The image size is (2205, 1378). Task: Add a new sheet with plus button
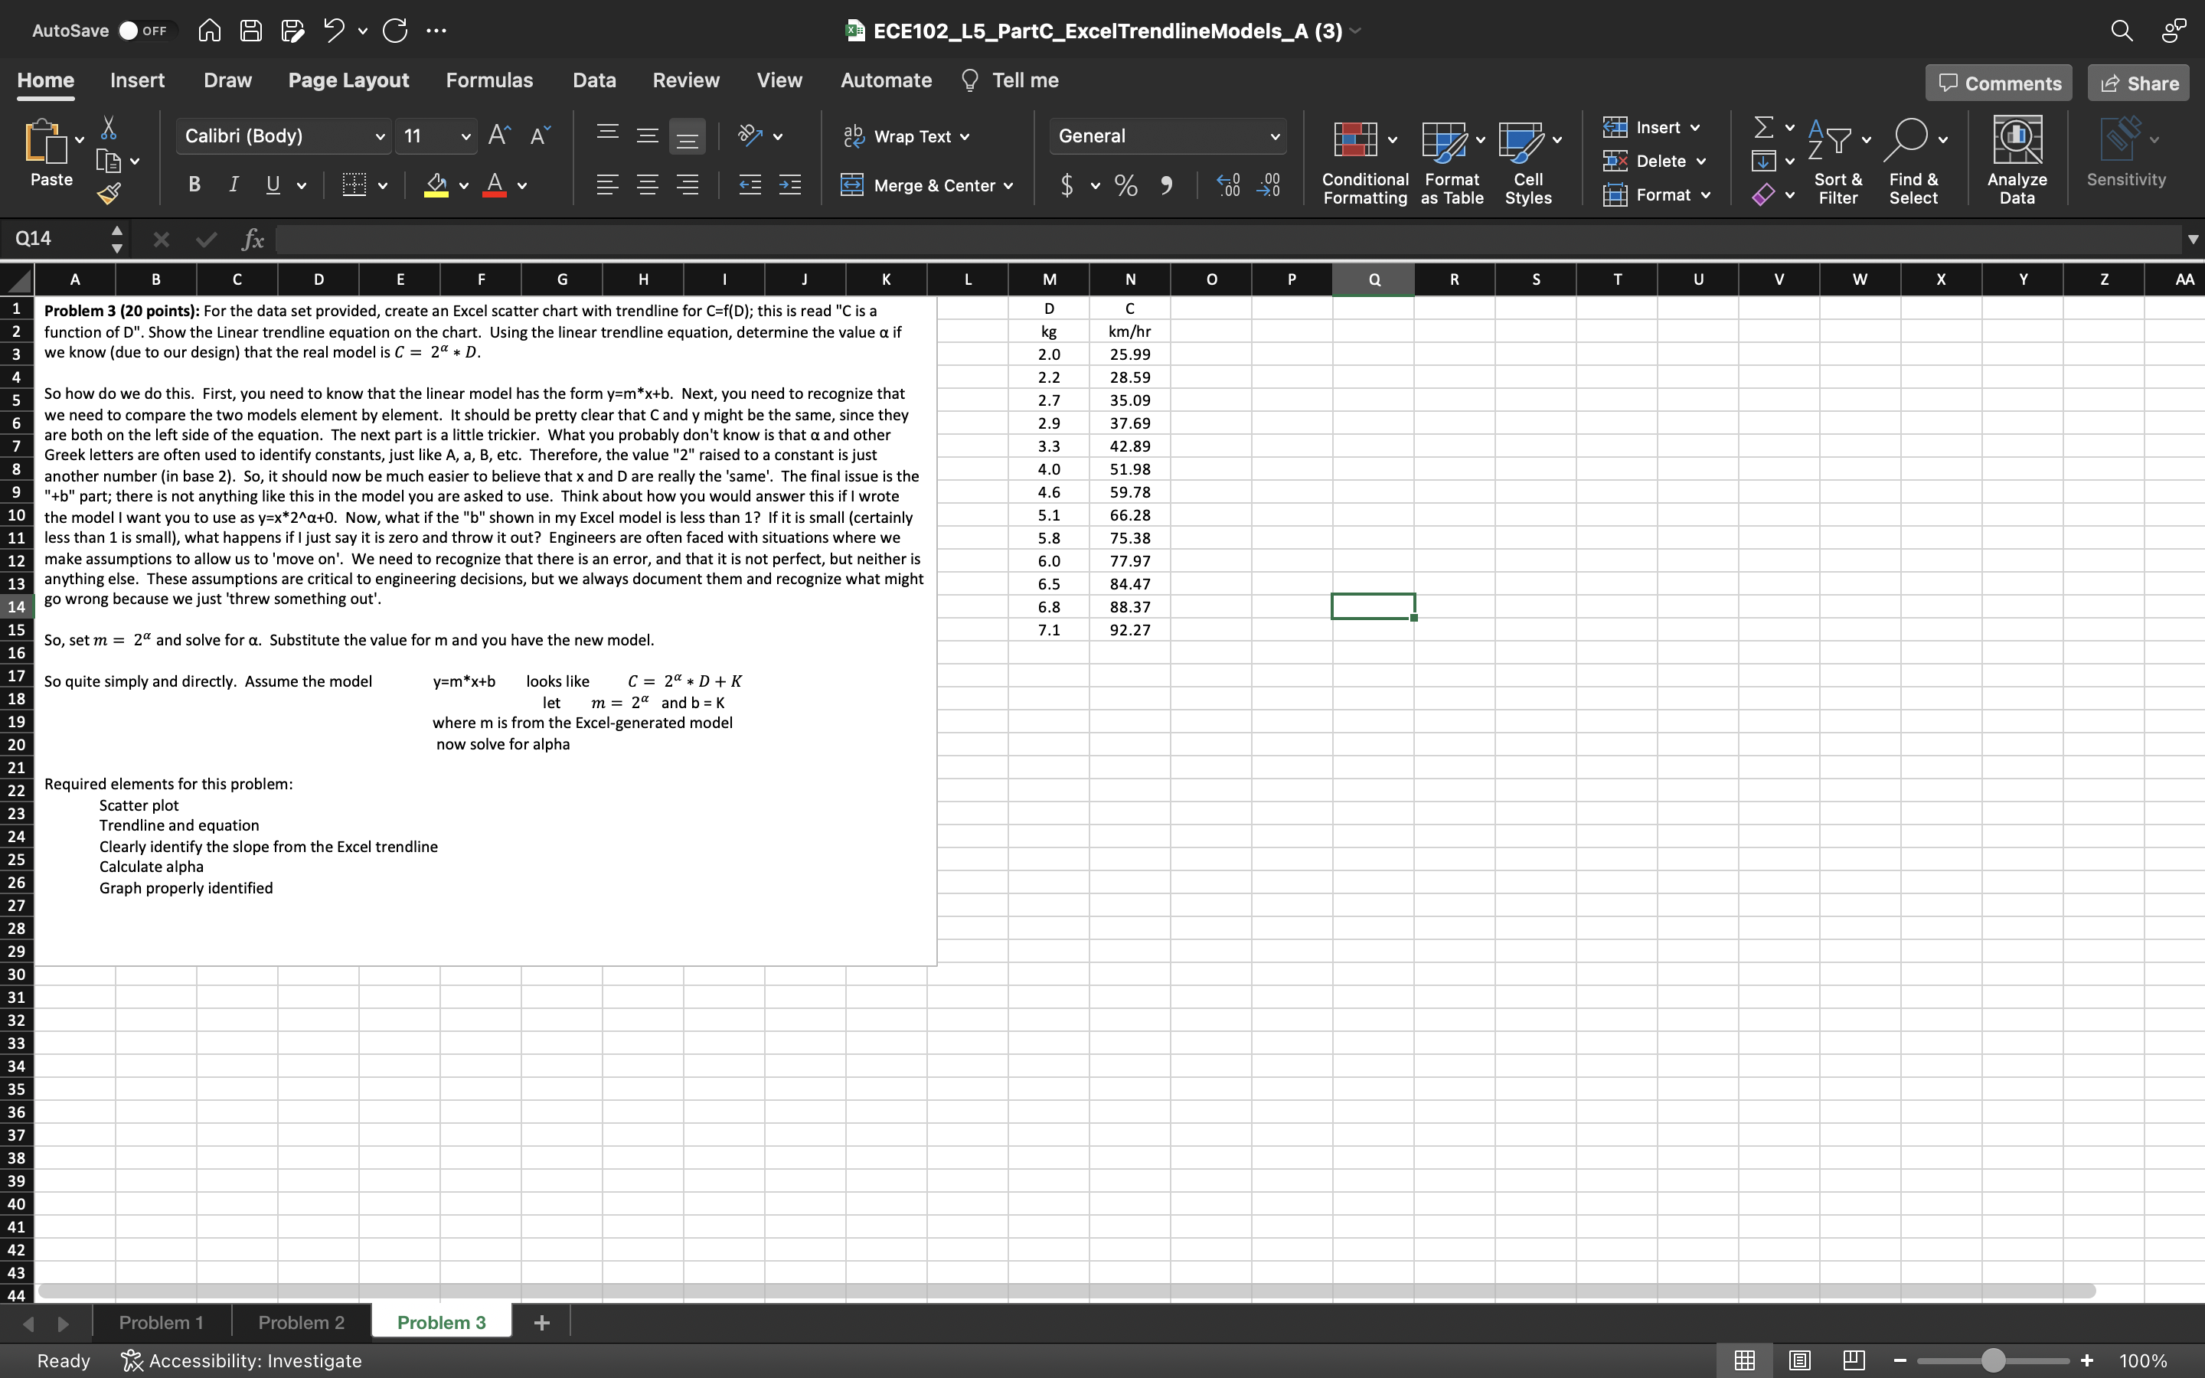click(x=541, y=1321)
